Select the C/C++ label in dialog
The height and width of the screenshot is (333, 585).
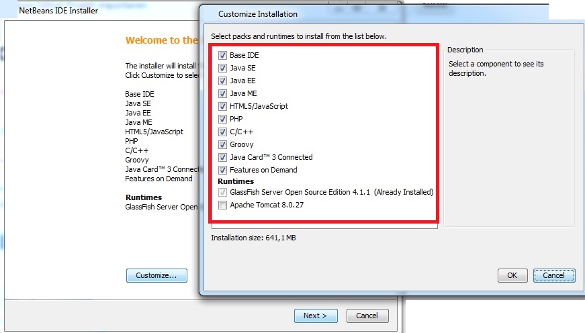point(241,132)
